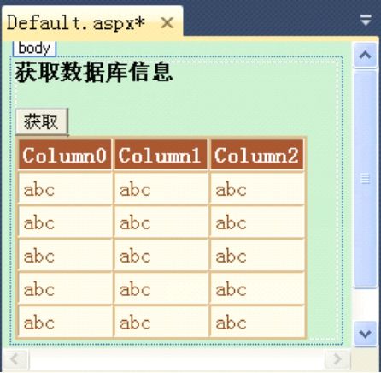
Task: Click the Column0 header cell
Action: (x=65, y=156)
